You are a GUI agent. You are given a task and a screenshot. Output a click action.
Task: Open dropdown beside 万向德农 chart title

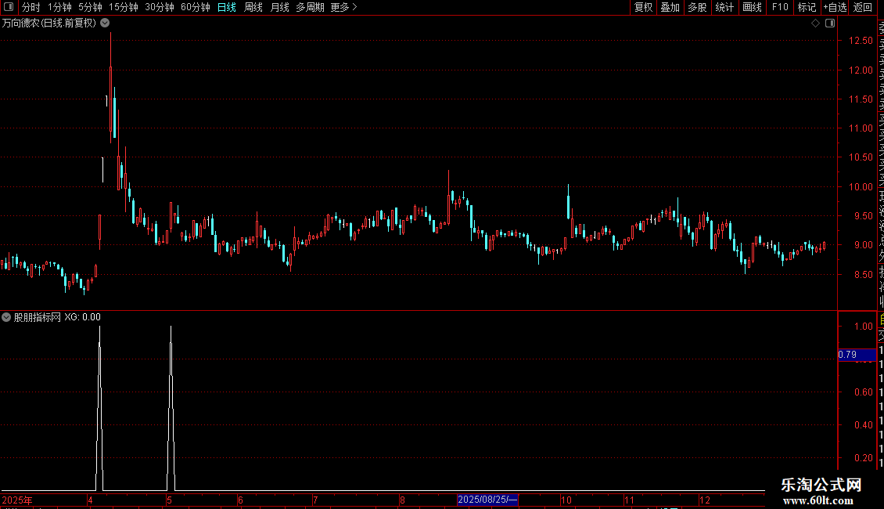coord(105,23)
